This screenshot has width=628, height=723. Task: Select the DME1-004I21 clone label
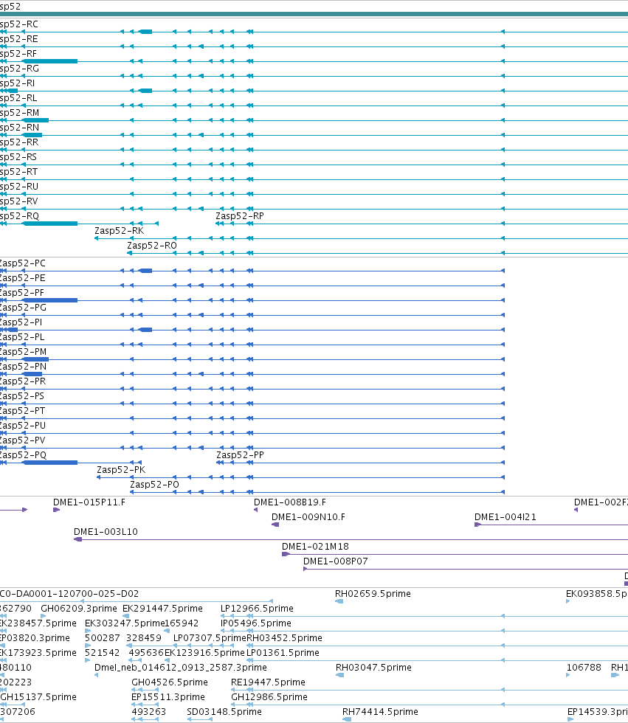point(505,517)
